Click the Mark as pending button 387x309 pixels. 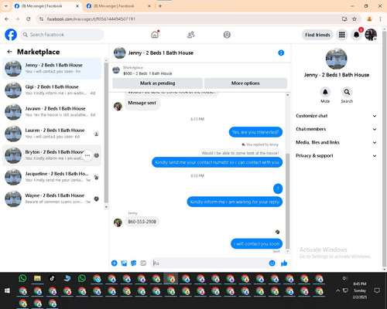pyautogui.click(x=157, y=83)
